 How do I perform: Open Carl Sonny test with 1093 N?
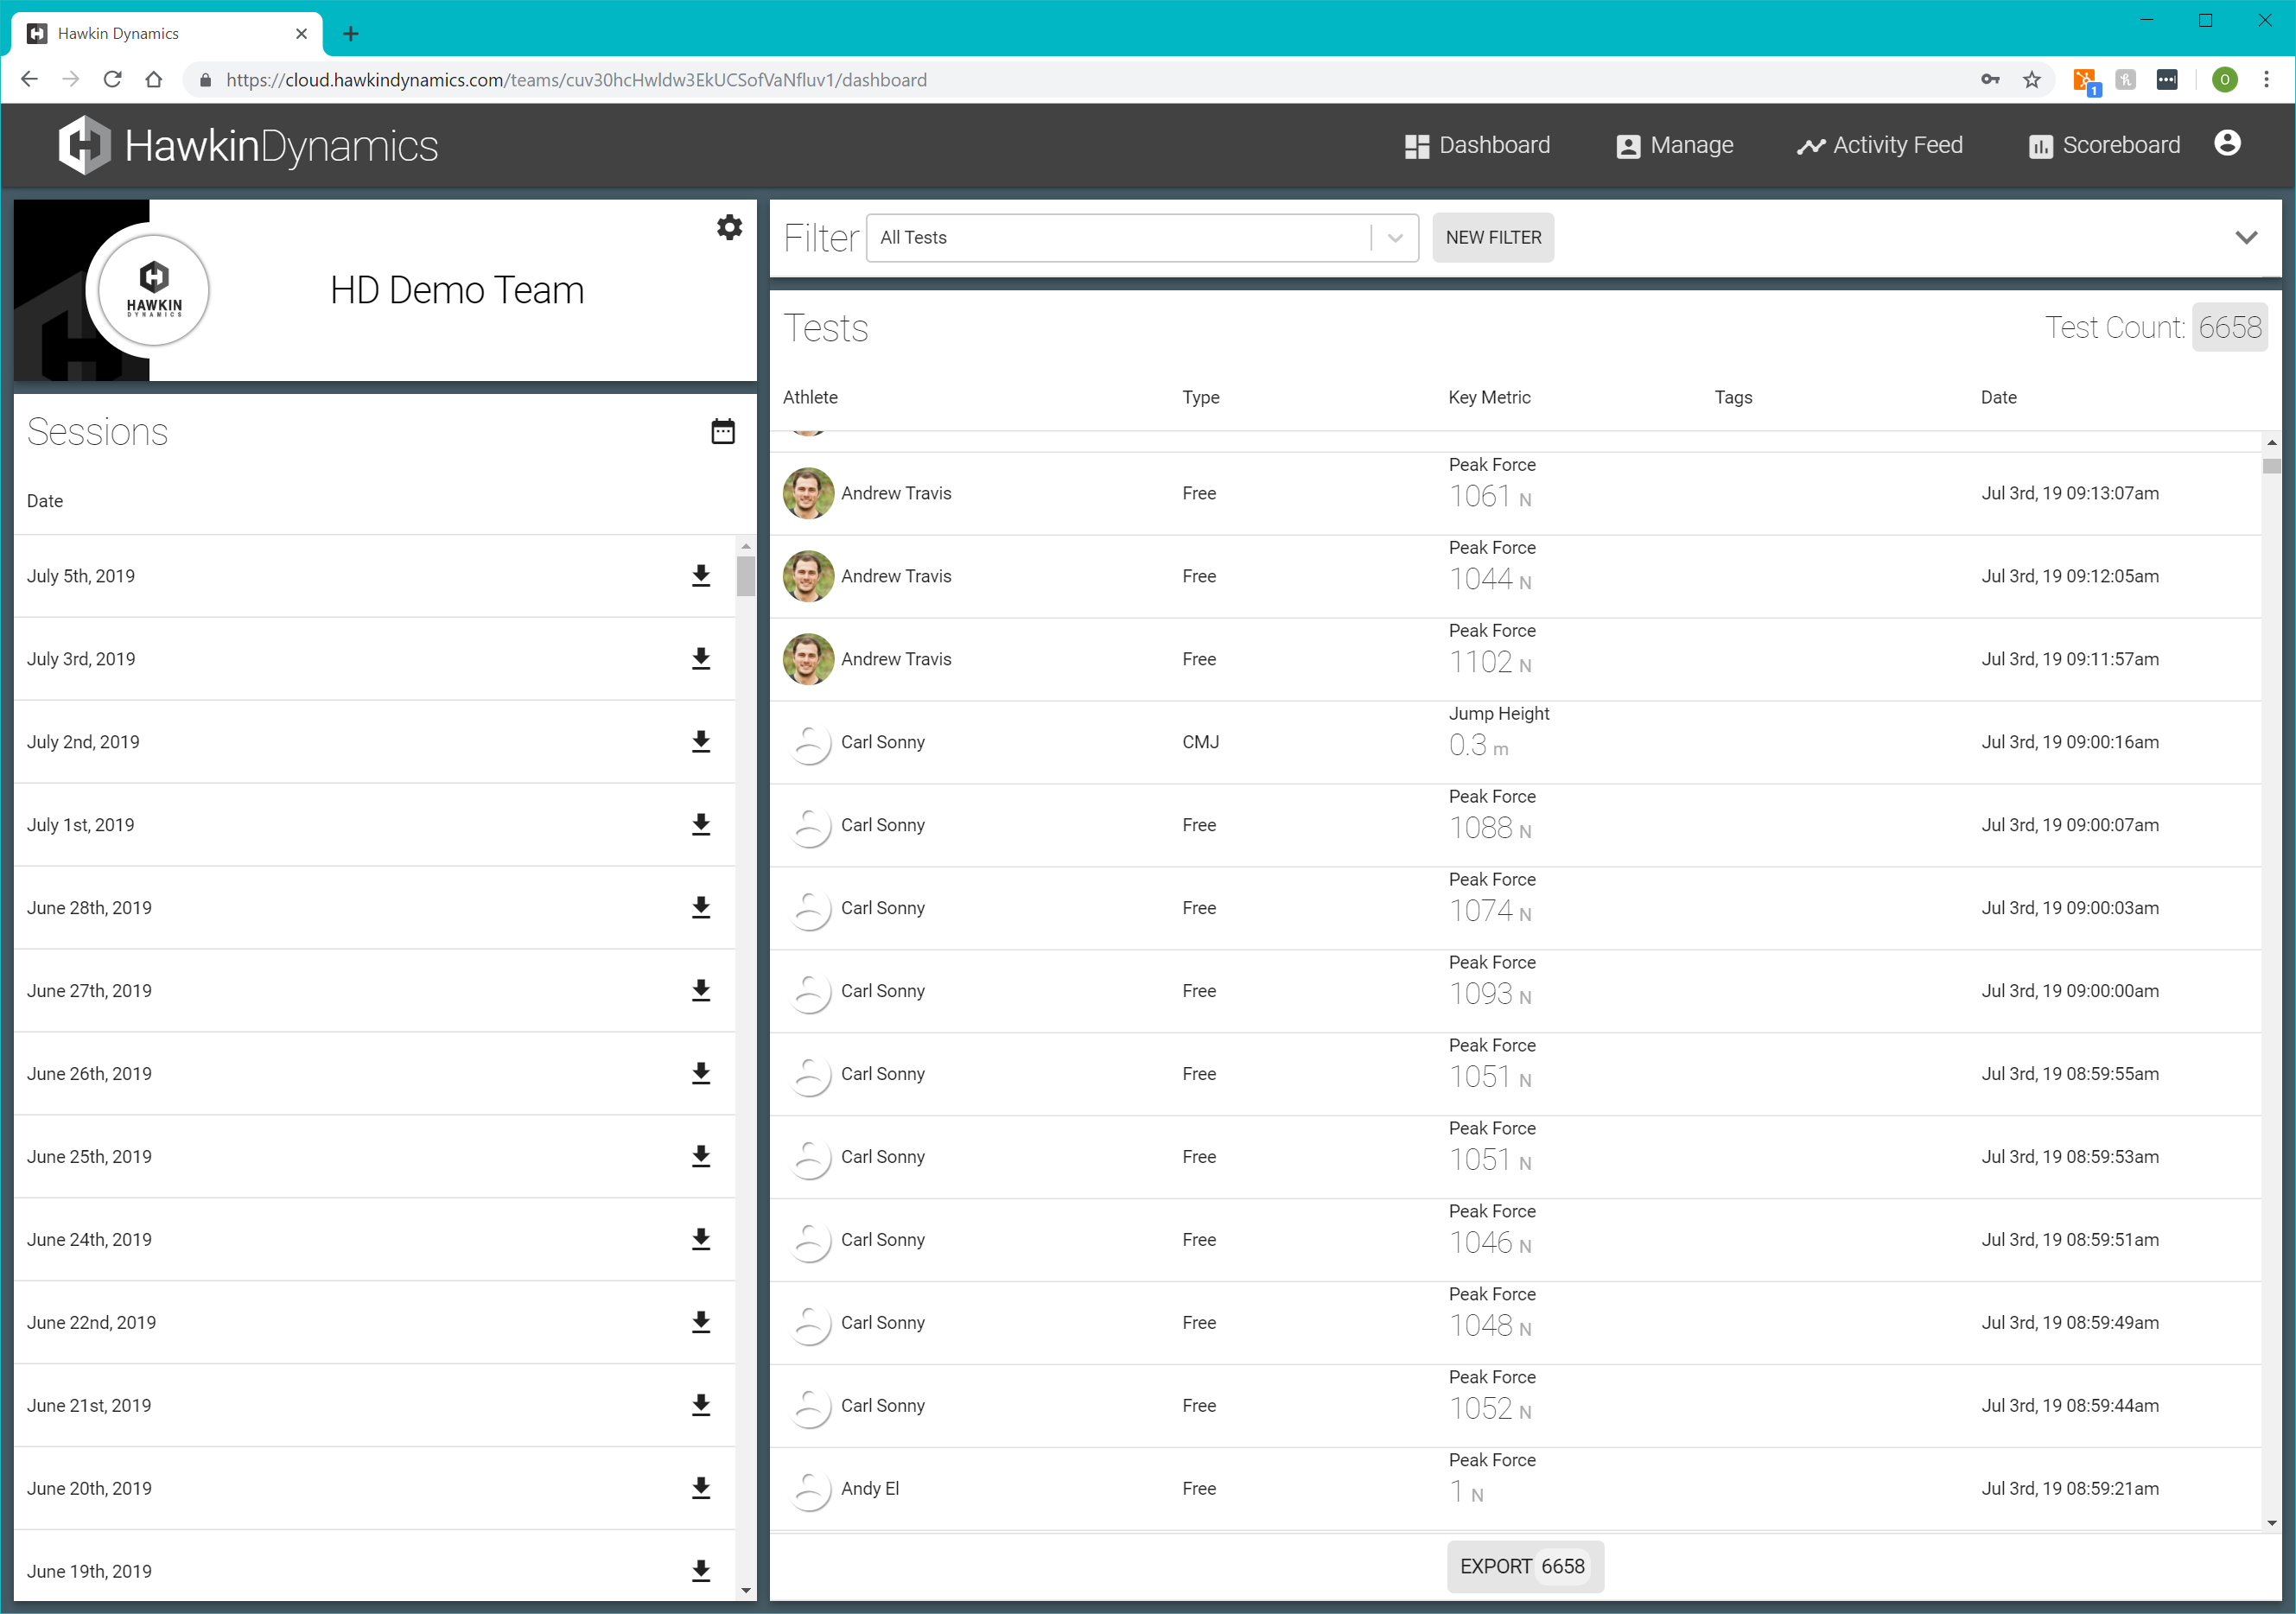click(1515, 991)
